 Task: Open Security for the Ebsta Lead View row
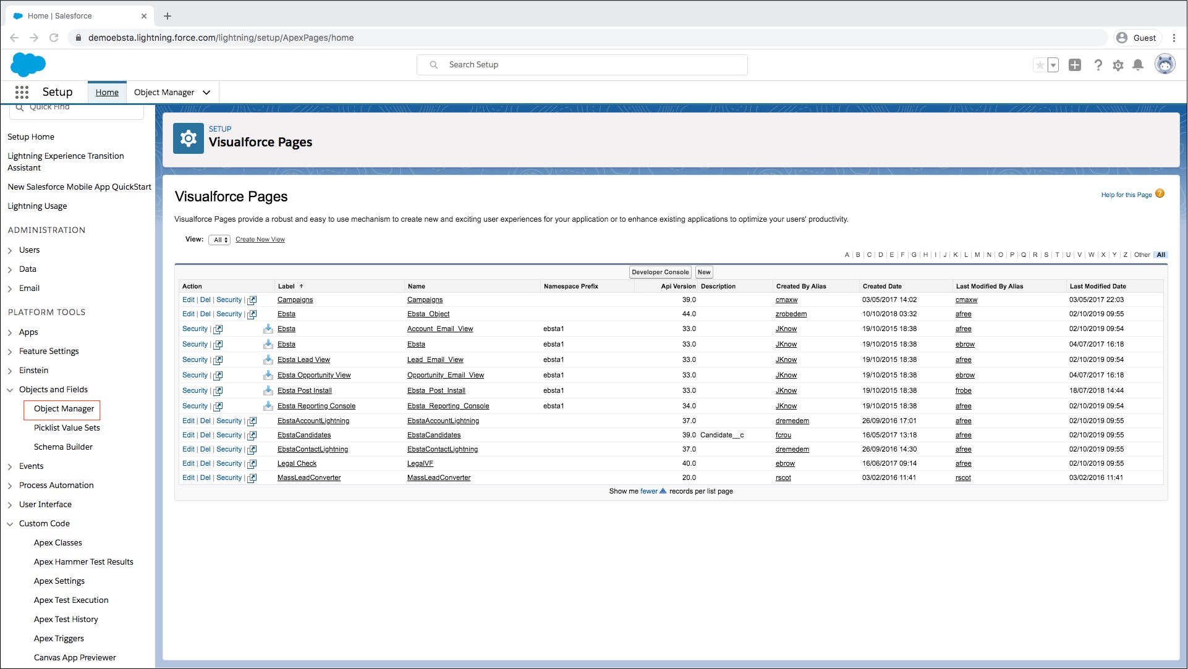195,360
